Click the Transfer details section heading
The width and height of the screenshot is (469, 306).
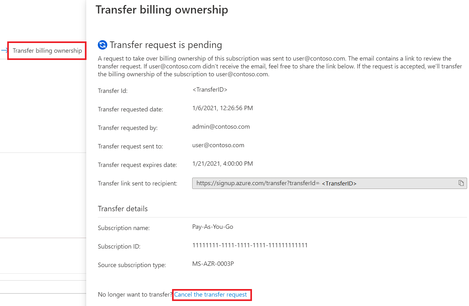point(123,209)
